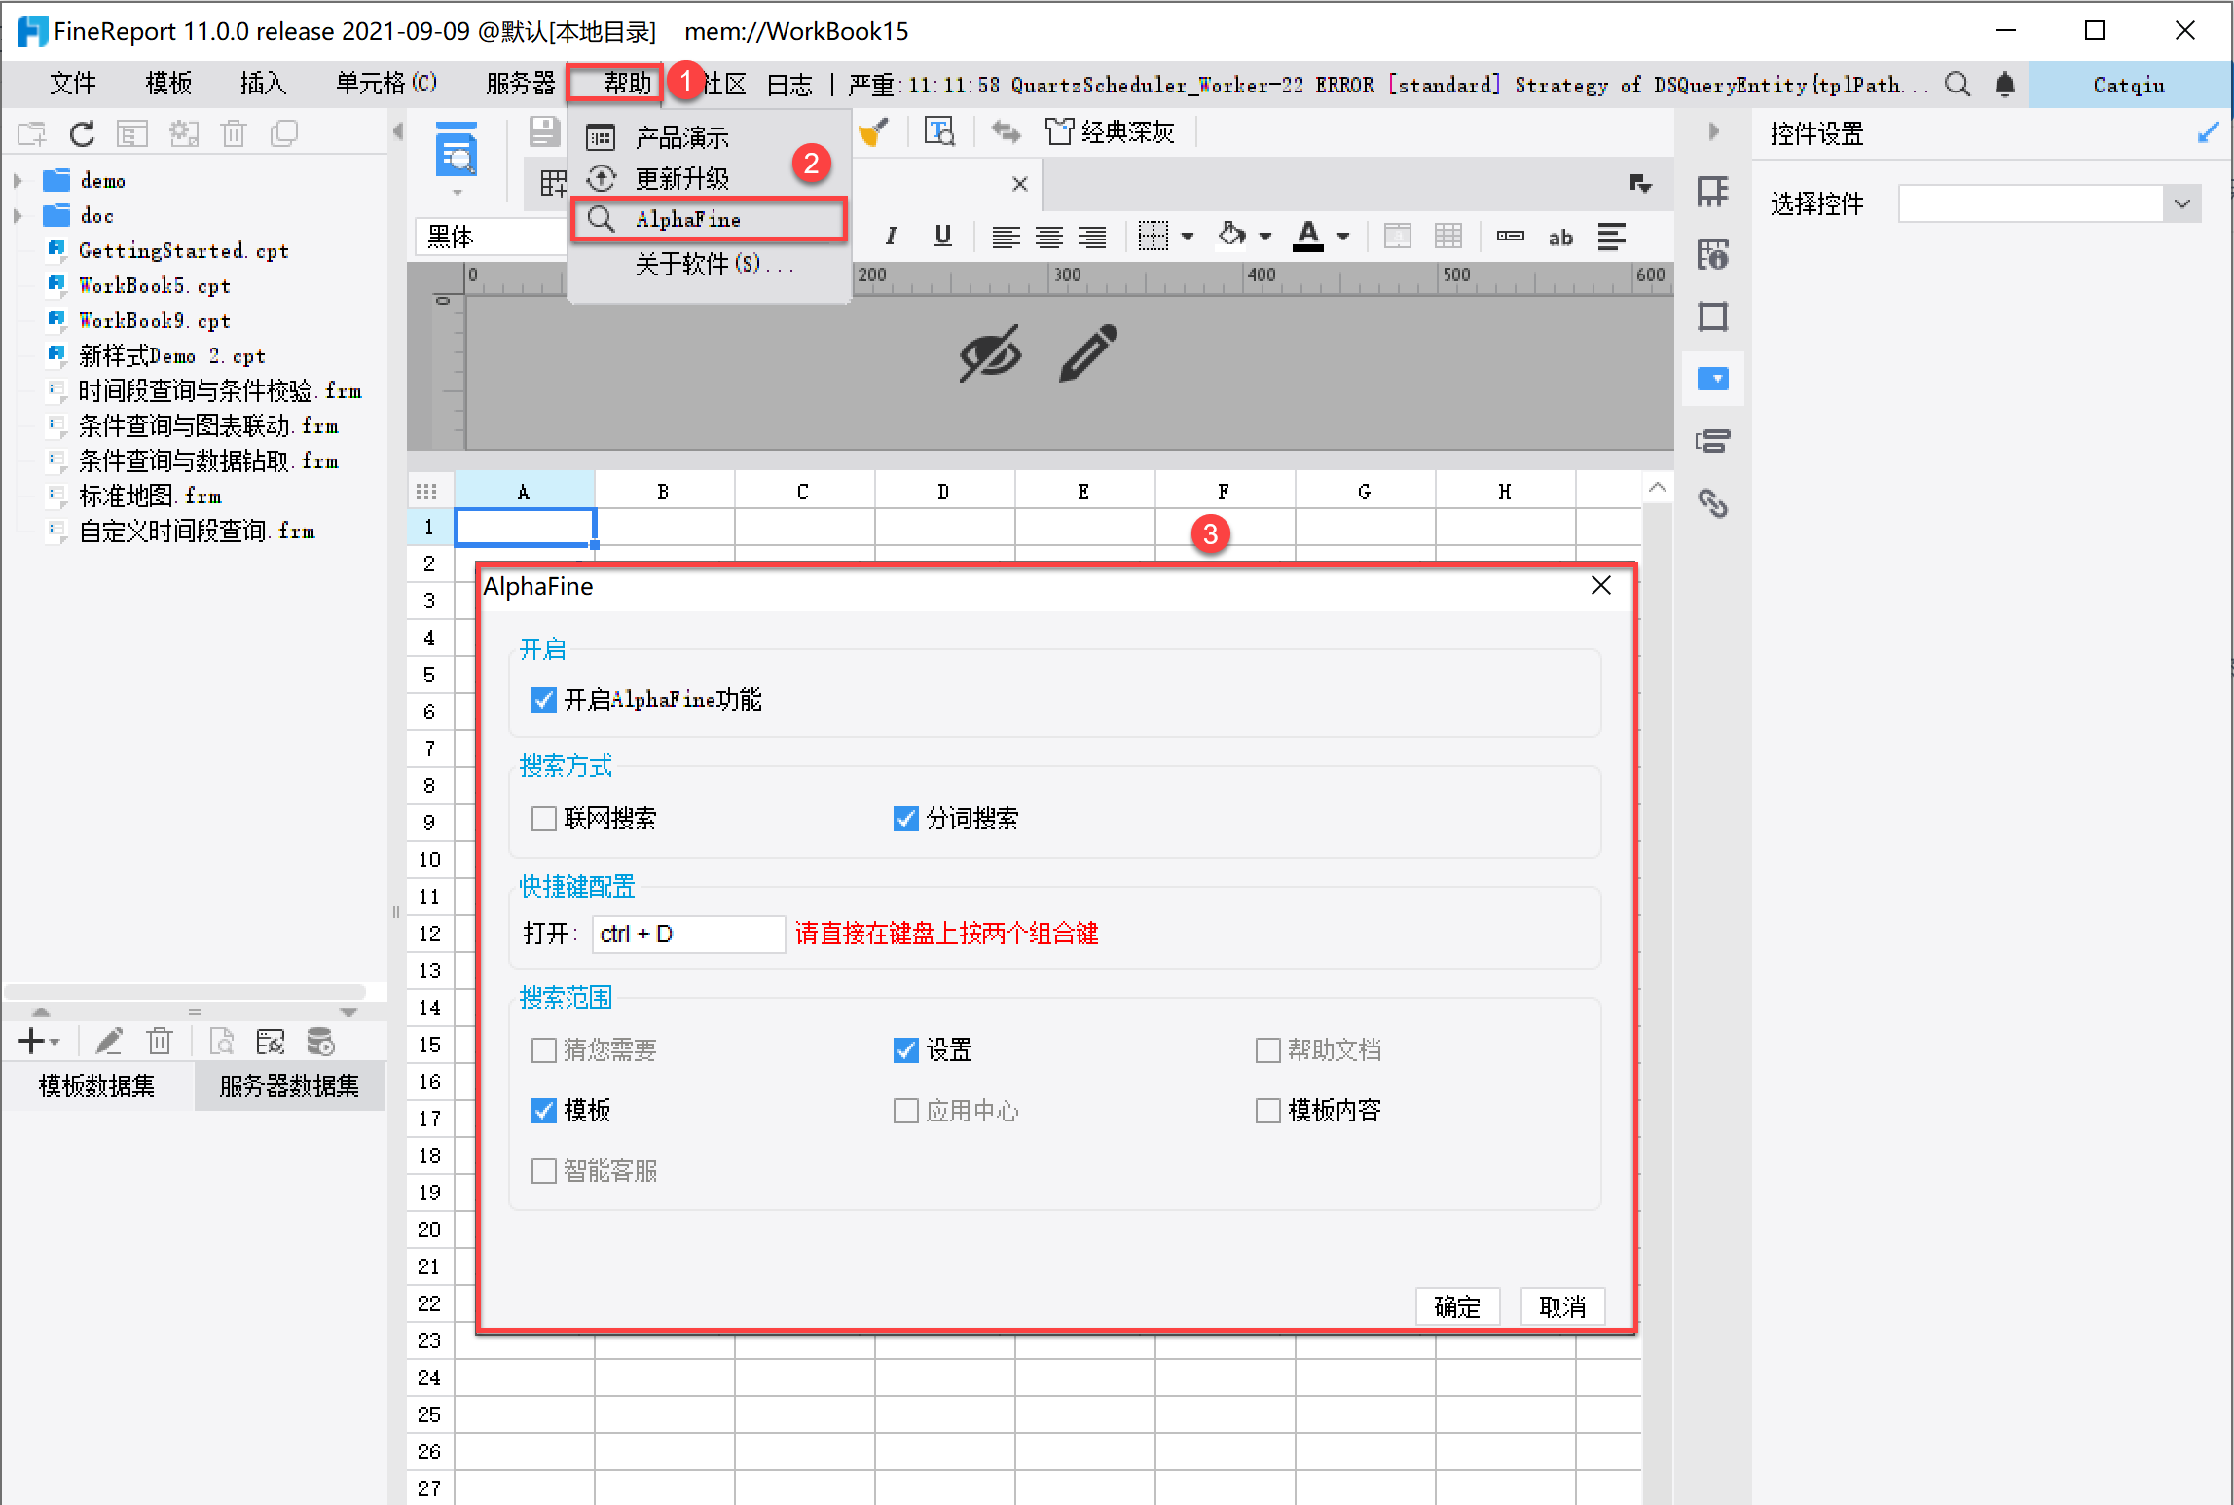Open the 服务器 menu
Image resolution: width=2234 pixels, height=1505 pixels.
point(520,84)
